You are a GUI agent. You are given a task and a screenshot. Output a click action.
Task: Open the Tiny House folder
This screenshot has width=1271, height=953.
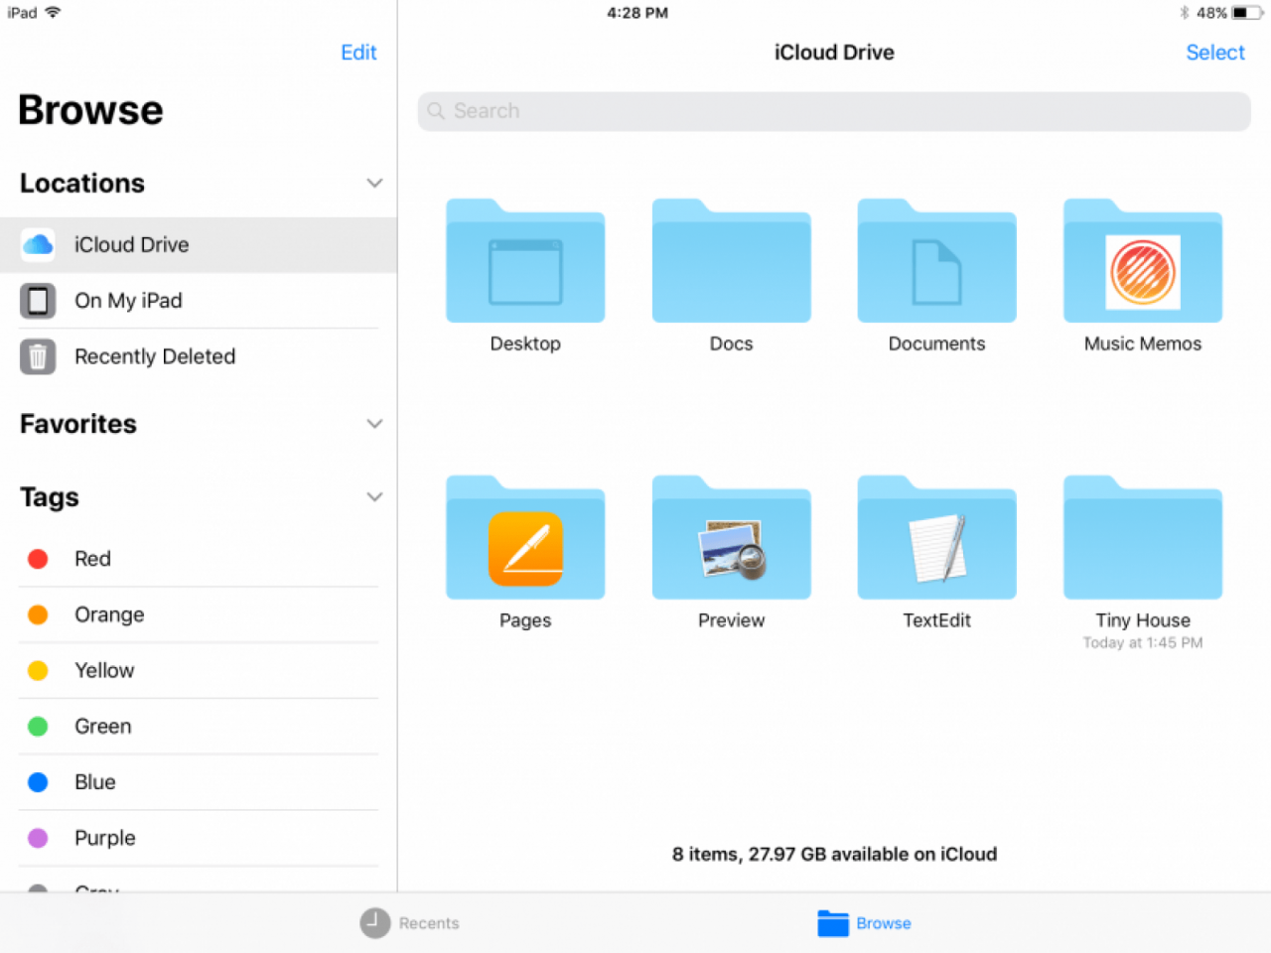[x=1143, y=538]
